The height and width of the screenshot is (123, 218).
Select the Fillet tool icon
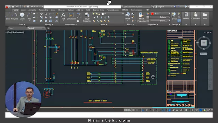[x=50, y=17]
